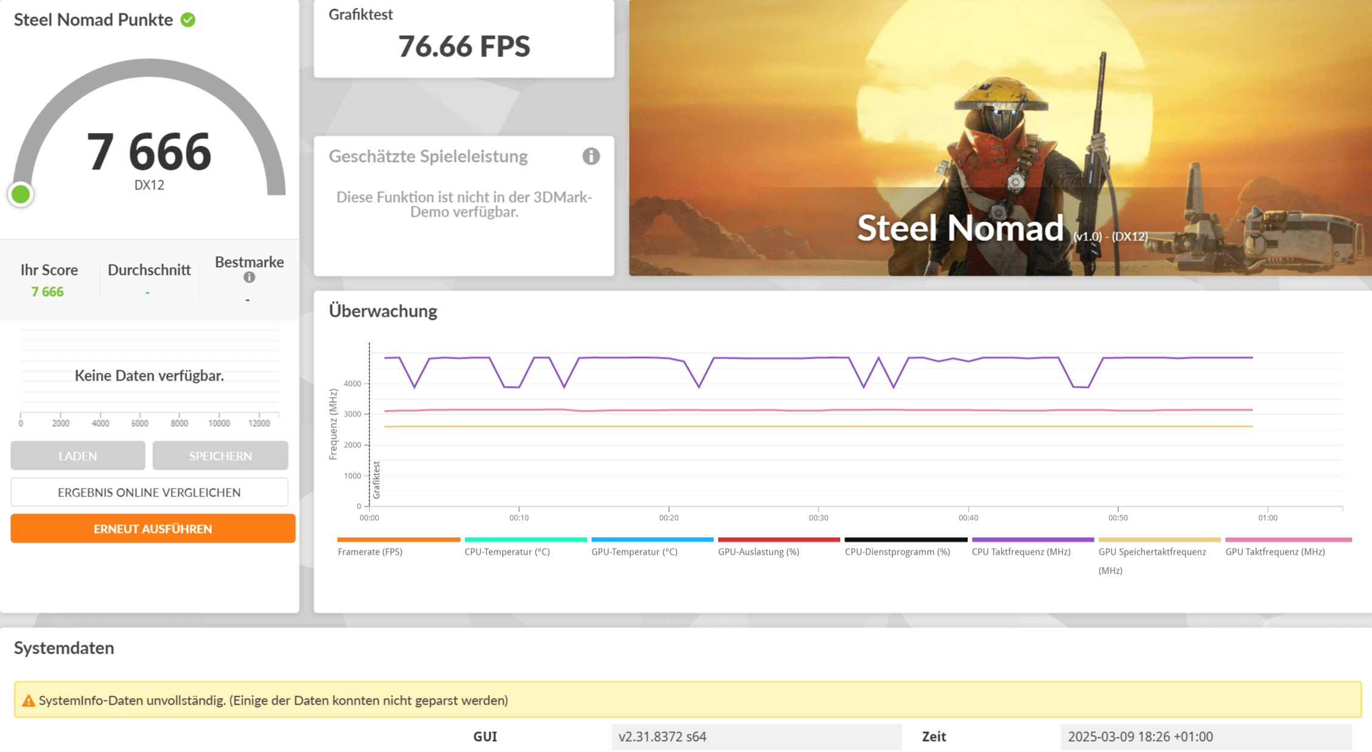Screen dimensions: 1372x752
Task: Hide the GPU-Auslastung series in the chart
Action: point(758,552)
